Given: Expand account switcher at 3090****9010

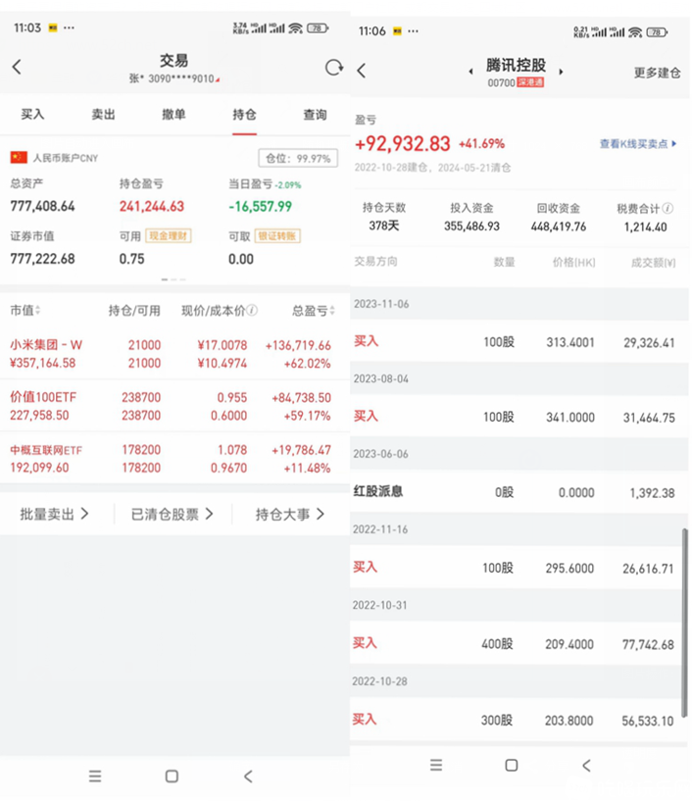Looking at the screenshot, I should click(174, 78).
